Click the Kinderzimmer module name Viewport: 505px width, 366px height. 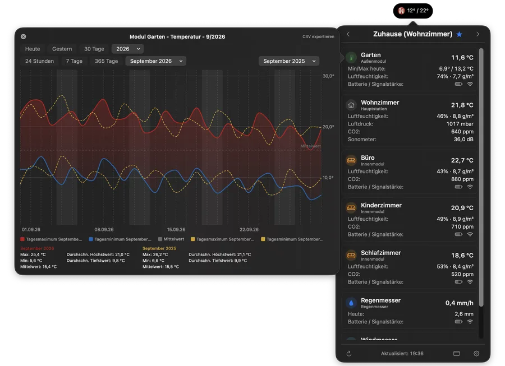(382, 205)
